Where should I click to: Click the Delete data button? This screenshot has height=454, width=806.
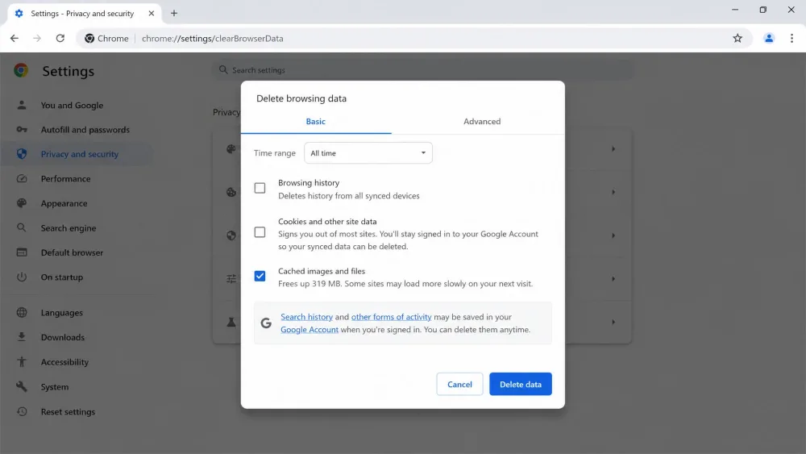520,384
